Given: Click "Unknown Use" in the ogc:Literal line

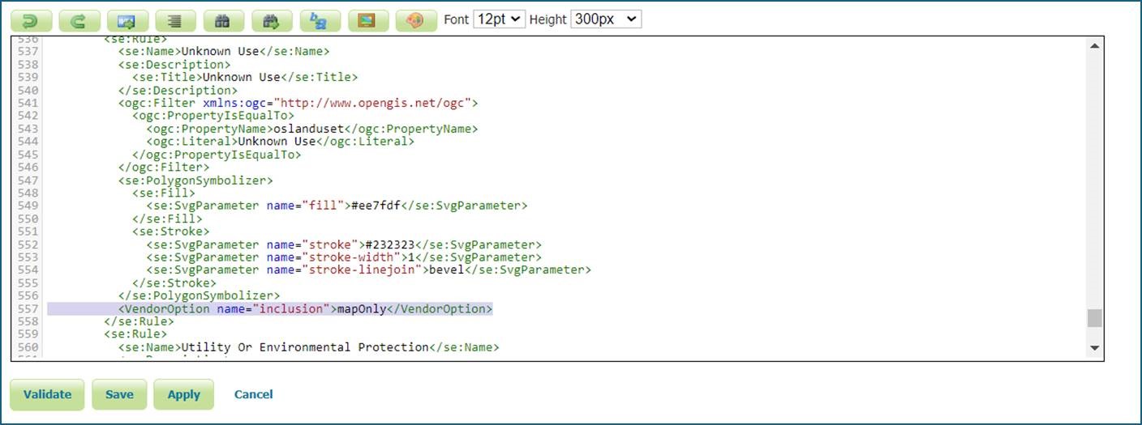Looking at the screenshot, I should (x=277, y=142).
